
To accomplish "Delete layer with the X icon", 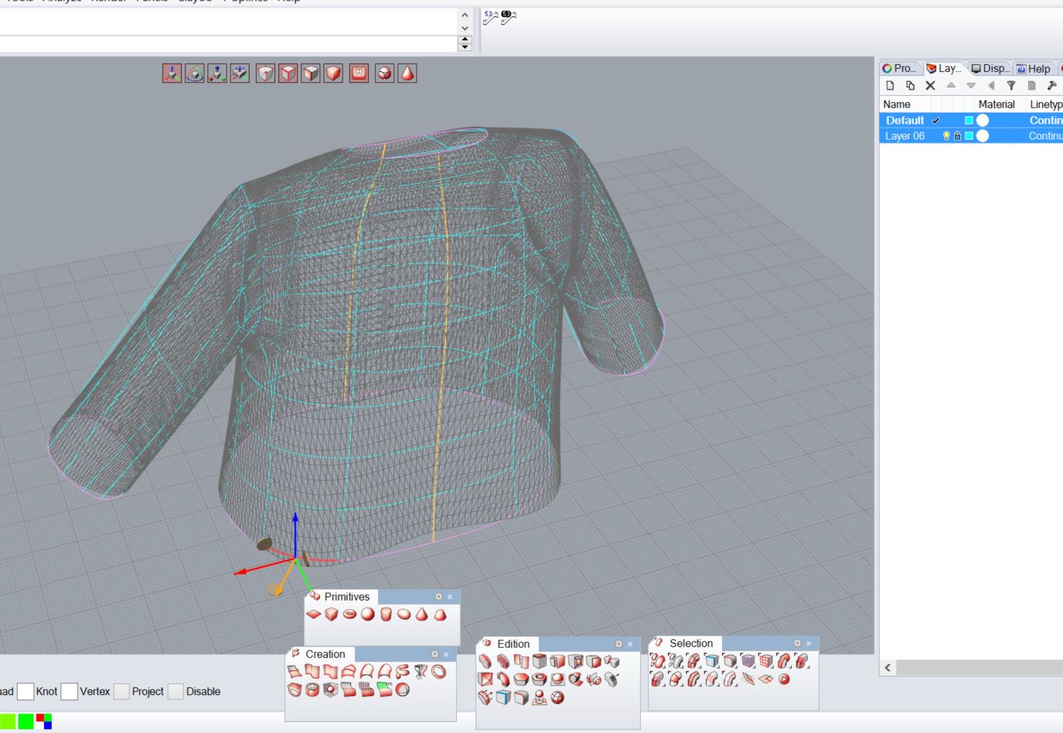I will pyautogui.click(x=930, y=86).
